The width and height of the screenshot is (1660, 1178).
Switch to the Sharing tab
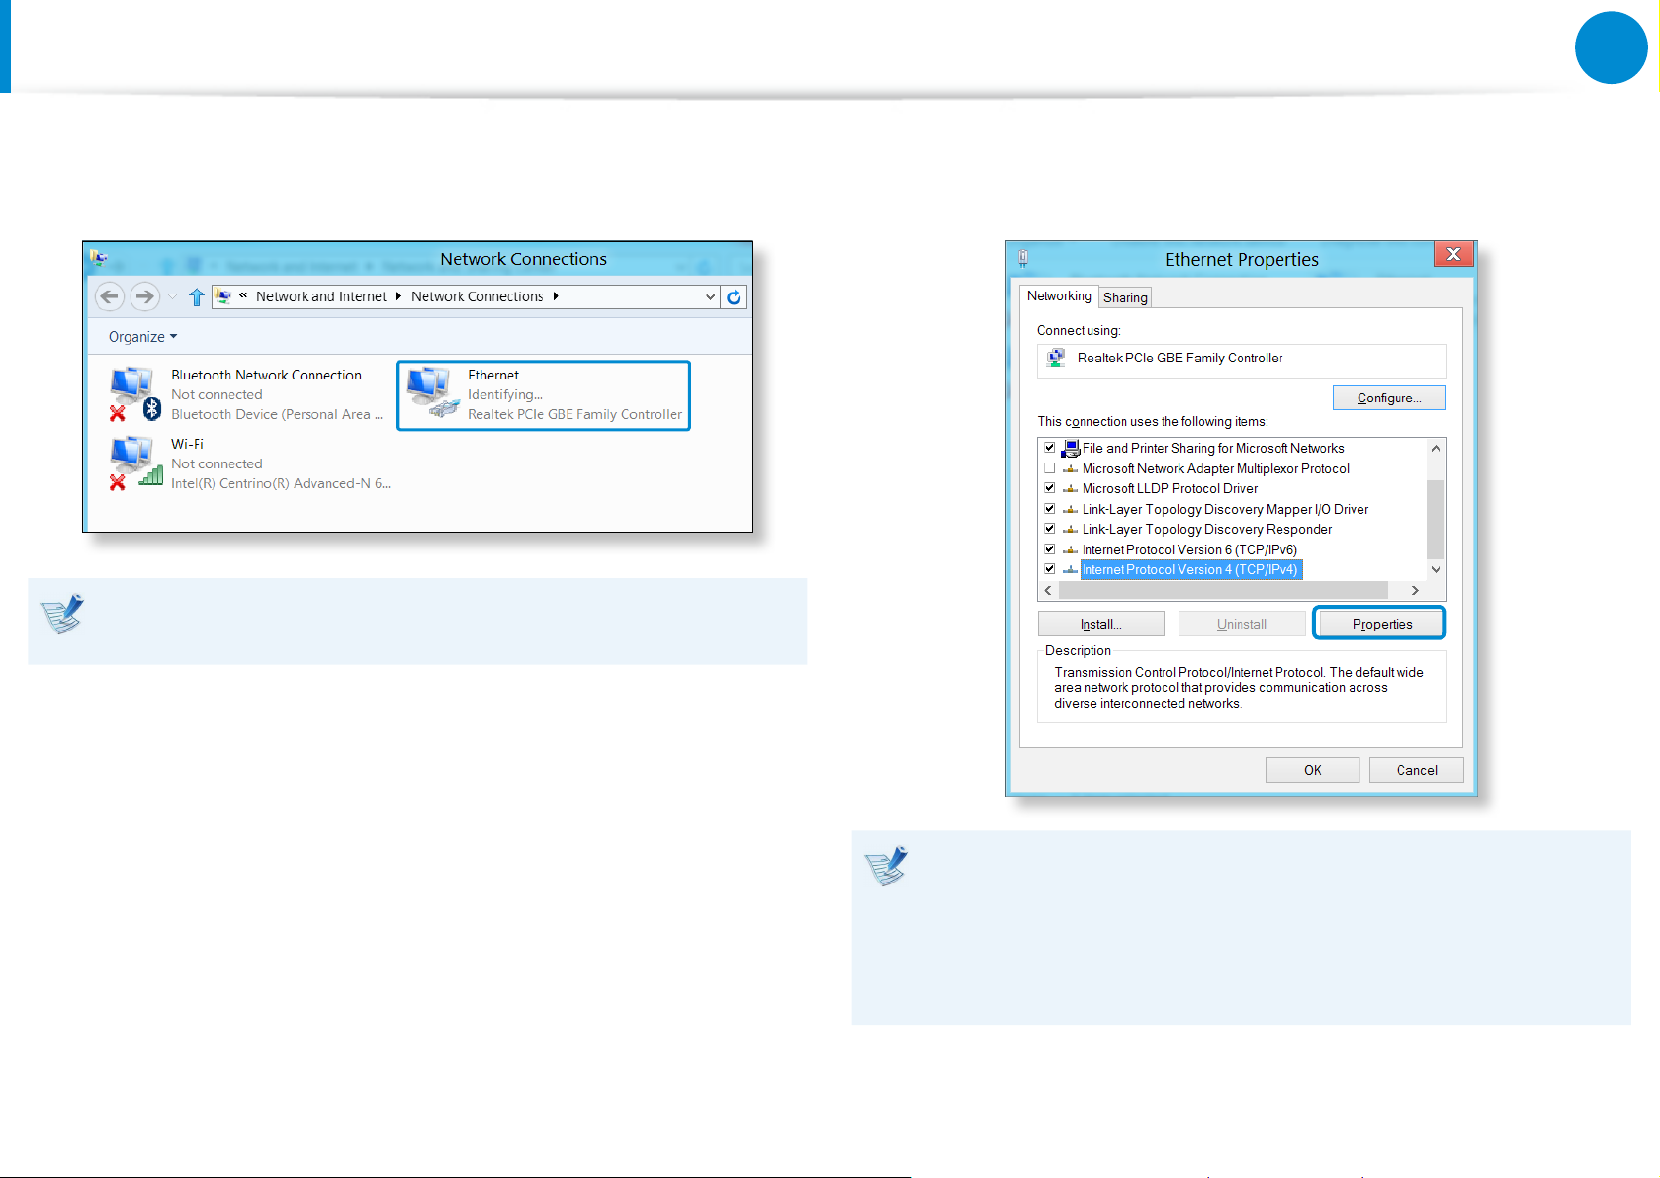(x=1125, y=297)
